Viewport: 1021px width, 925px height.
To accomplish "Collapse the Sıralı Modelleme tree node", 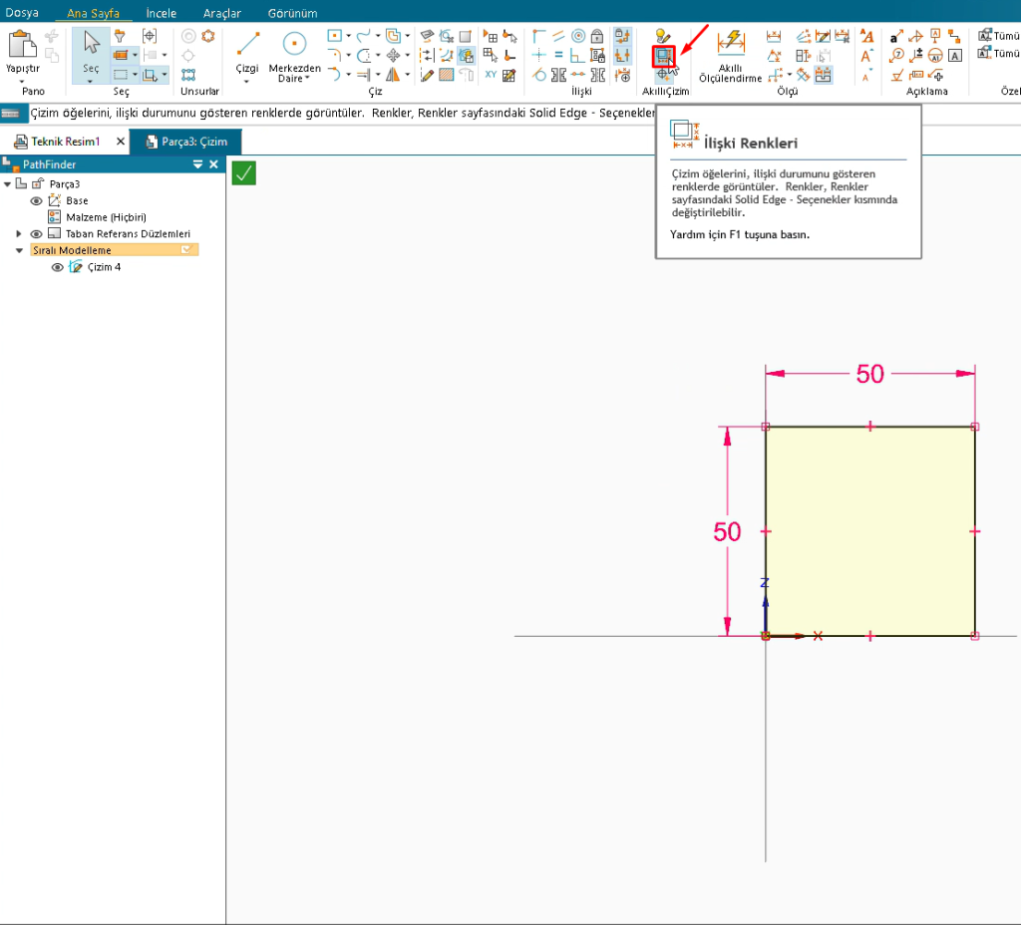I will tap(19, 251).
